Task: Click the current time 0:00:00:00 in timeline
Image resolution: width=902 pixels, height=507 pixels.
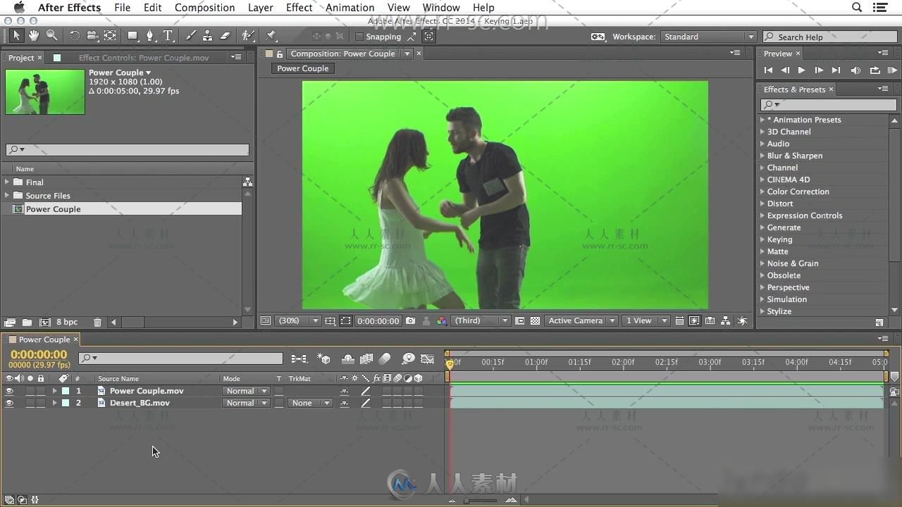Action: tap(39, 354)
